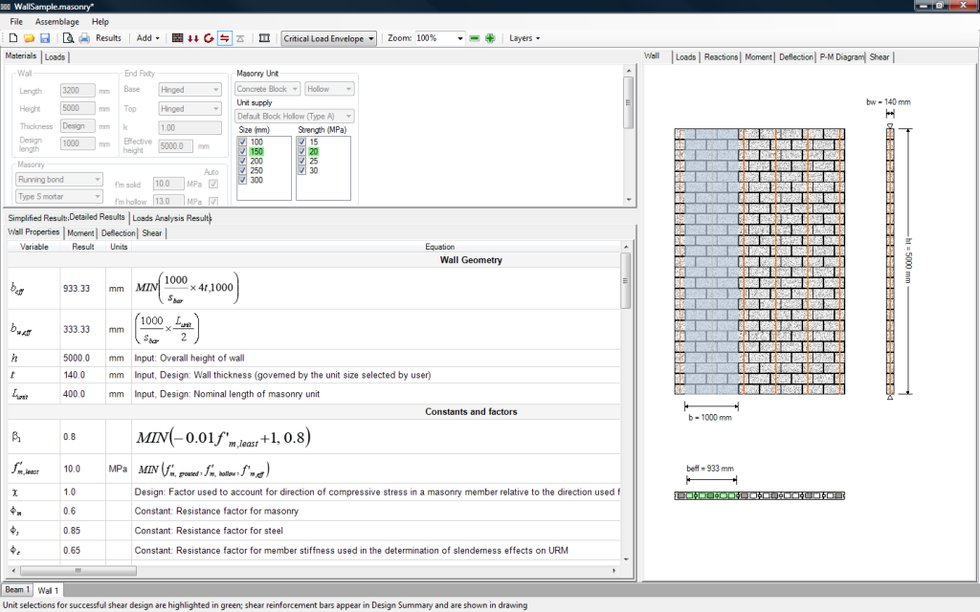The image size is (980, 612).
Task: Toggle the 300 mm size checkbox
Action: [243, 180]
